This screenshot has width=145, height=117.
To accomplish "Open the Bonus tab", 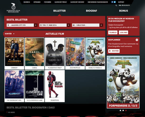I will pyautogui.click(x=124, y=11).
